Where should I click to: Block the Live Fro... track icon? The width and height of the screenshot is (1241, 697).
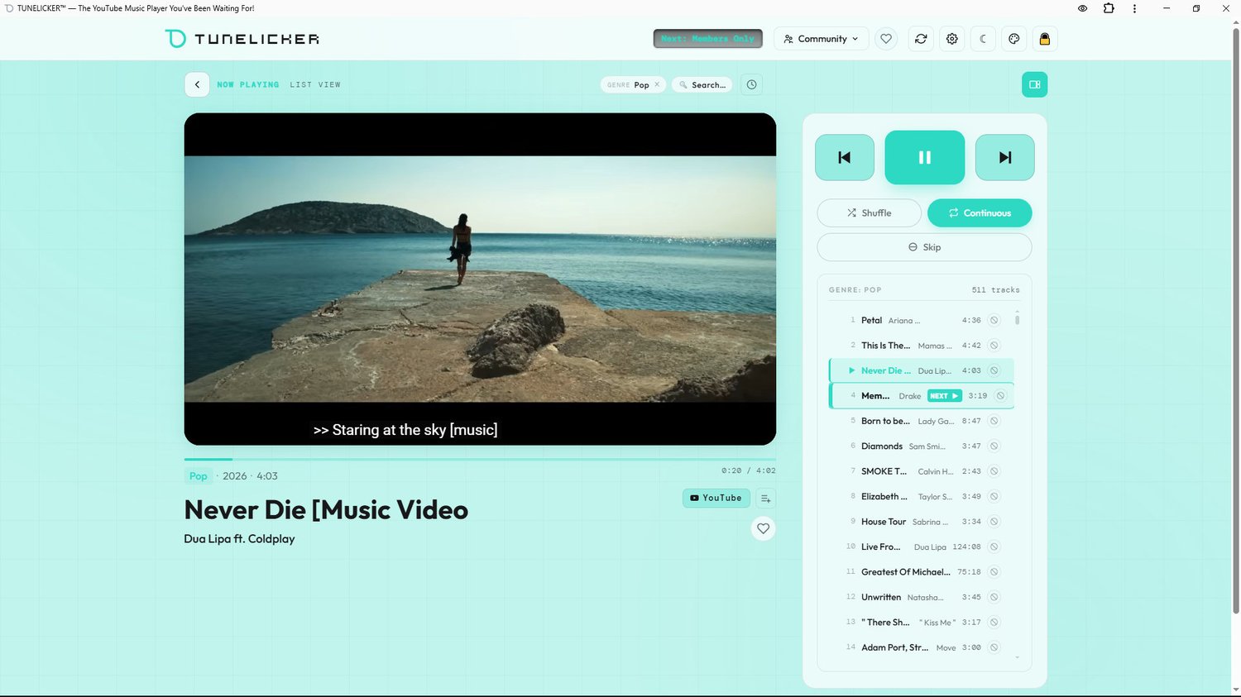coord(994,547)
